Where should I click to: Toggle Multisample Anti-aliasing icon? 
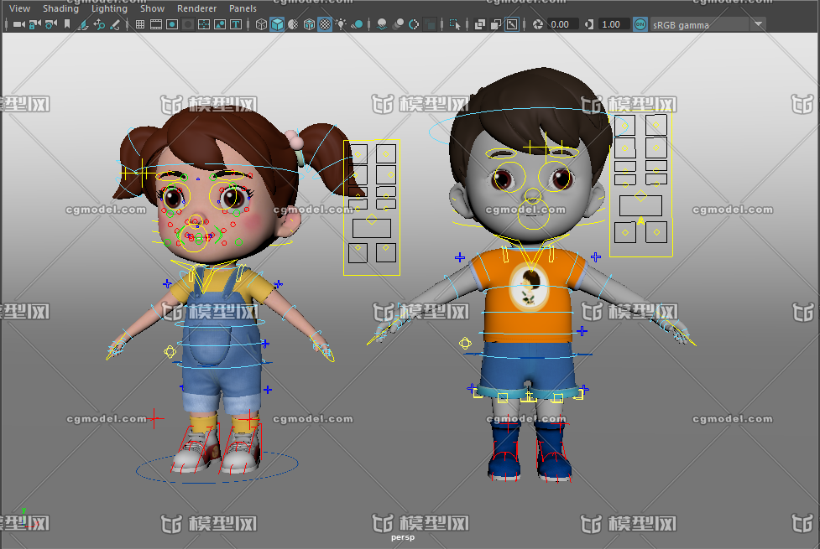[x=414, y=24]
